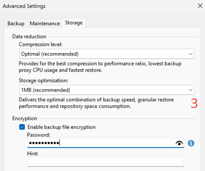Click the Data reduction group heading
This screenshot has width=205, height=171.
coord(29,36)
